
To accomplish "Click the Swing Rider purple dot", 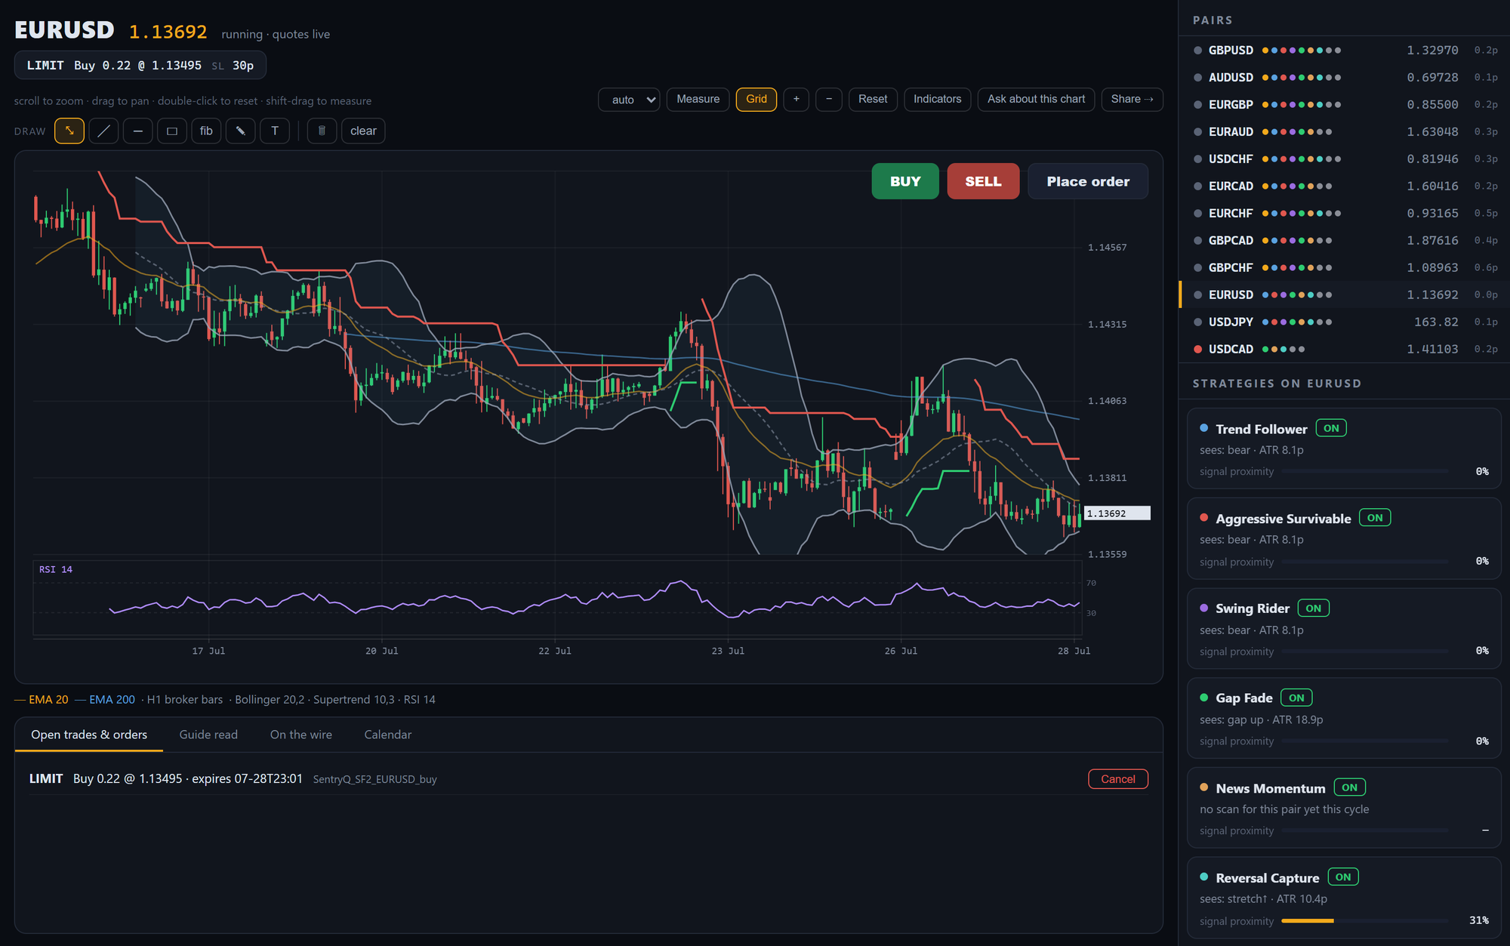I will coord(1204,608).
